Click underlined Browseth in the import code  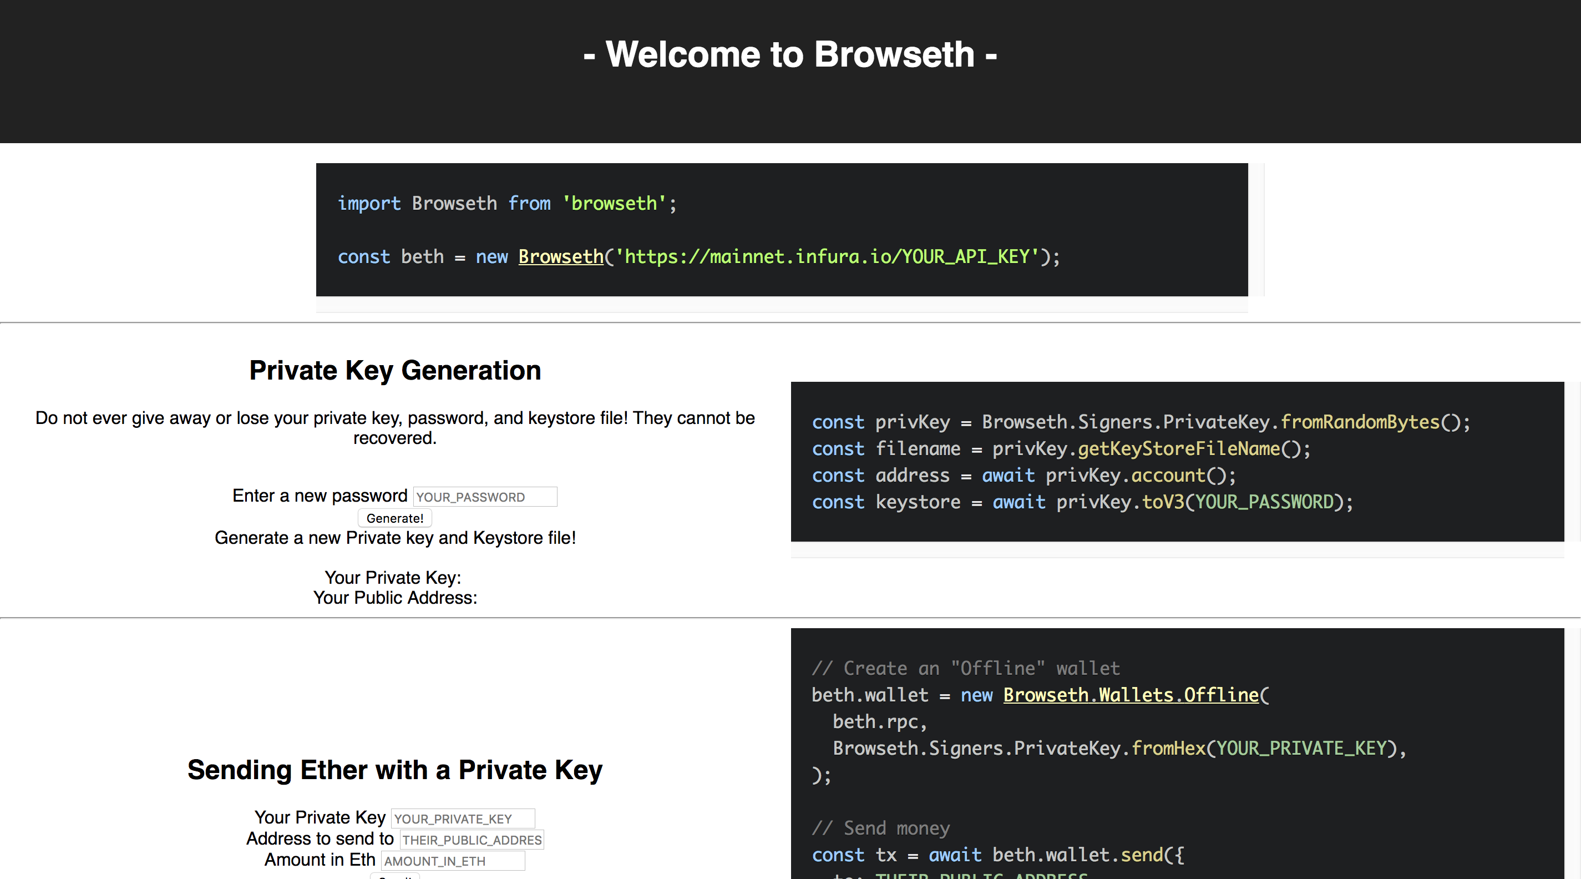tap(560, 256)
